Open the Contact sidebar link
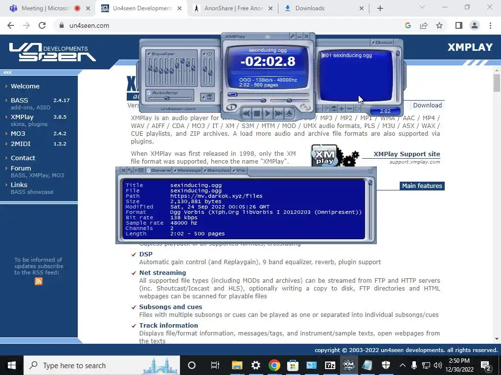Image resolution: width=501 pixels, height=375 pixels. [23, 158]
